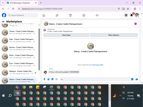Choose a GIF with the GIF icon
Viewport: 143px width, 107px height.
pyautogui.click(x=57, y=79)
